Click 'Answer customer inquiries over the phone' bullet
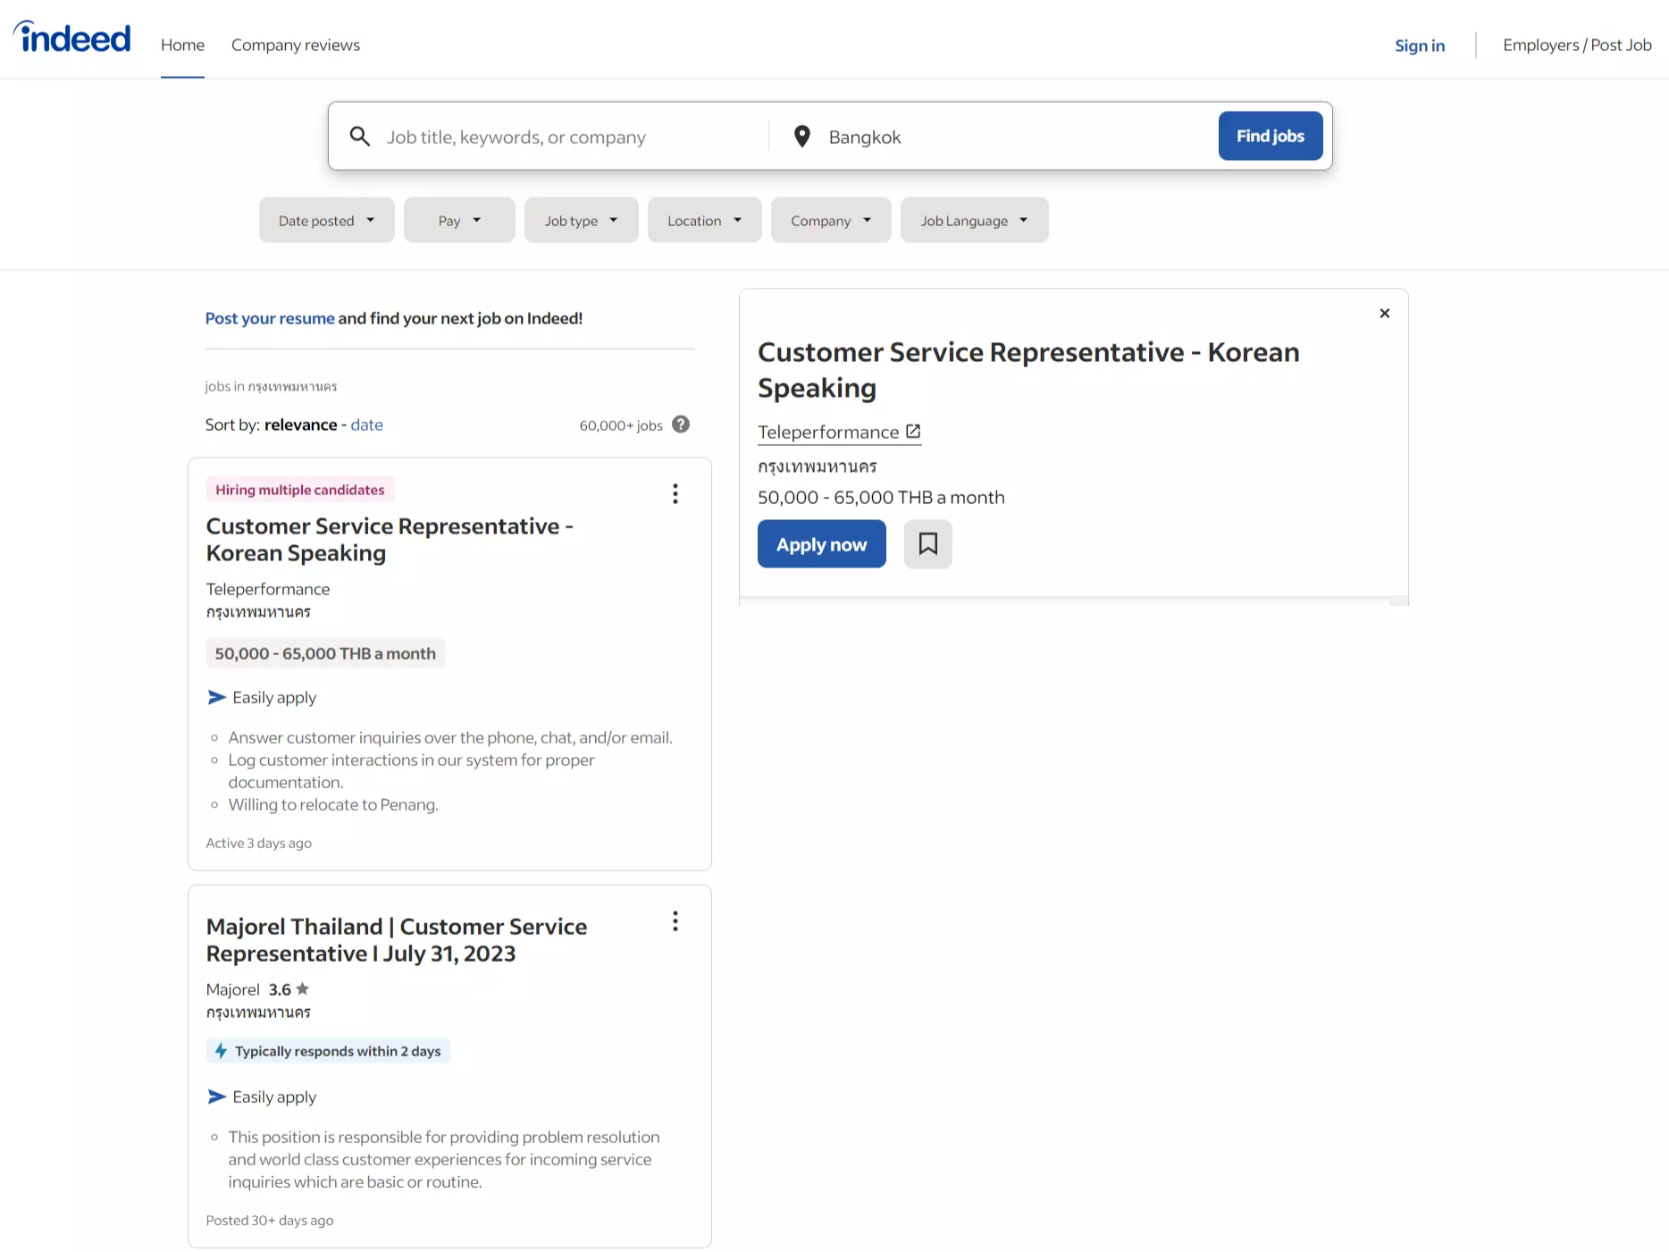 450,737
